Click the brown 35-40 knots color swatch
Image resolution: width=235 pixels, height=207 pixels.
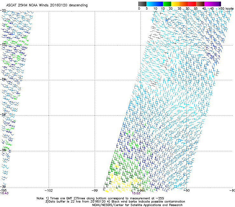200,4
